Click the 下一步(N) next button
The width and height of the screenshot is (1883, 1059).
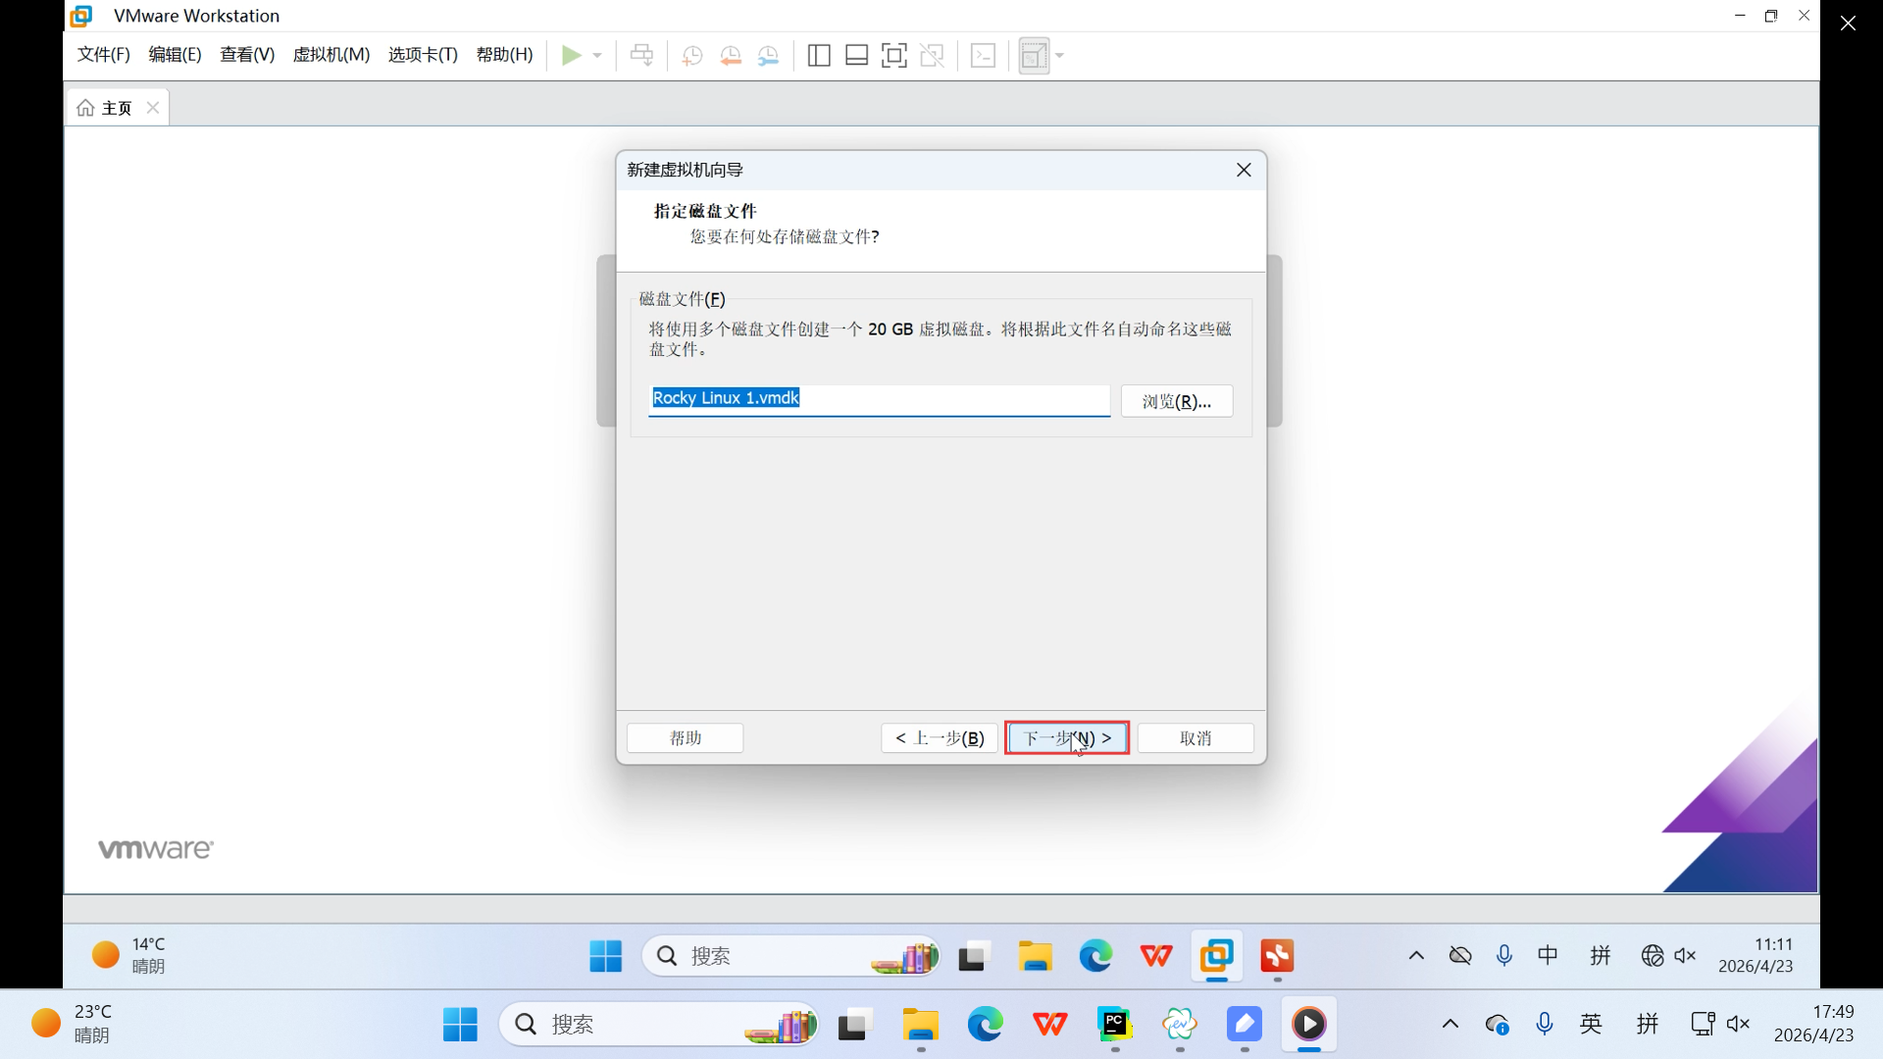point(1066,737)
